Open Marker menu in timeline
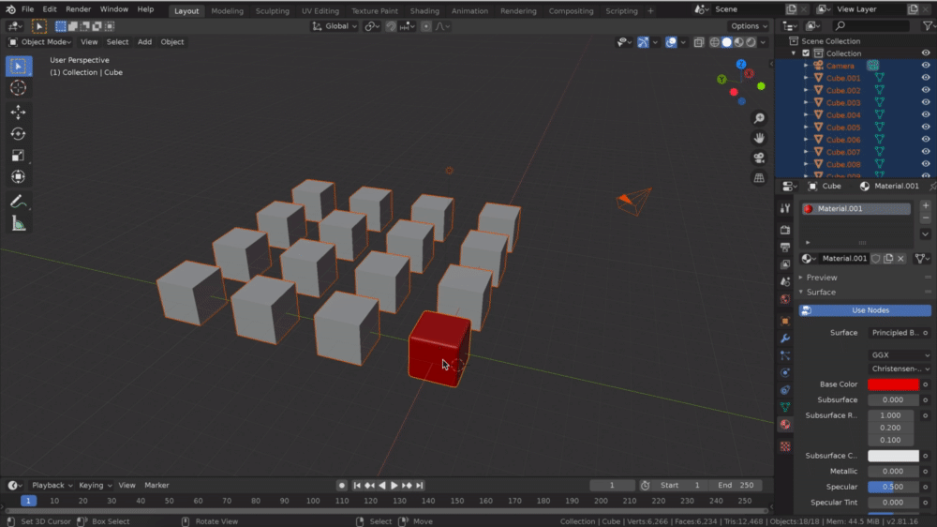Viewport: 937px width, 527px height. (156, 485)
